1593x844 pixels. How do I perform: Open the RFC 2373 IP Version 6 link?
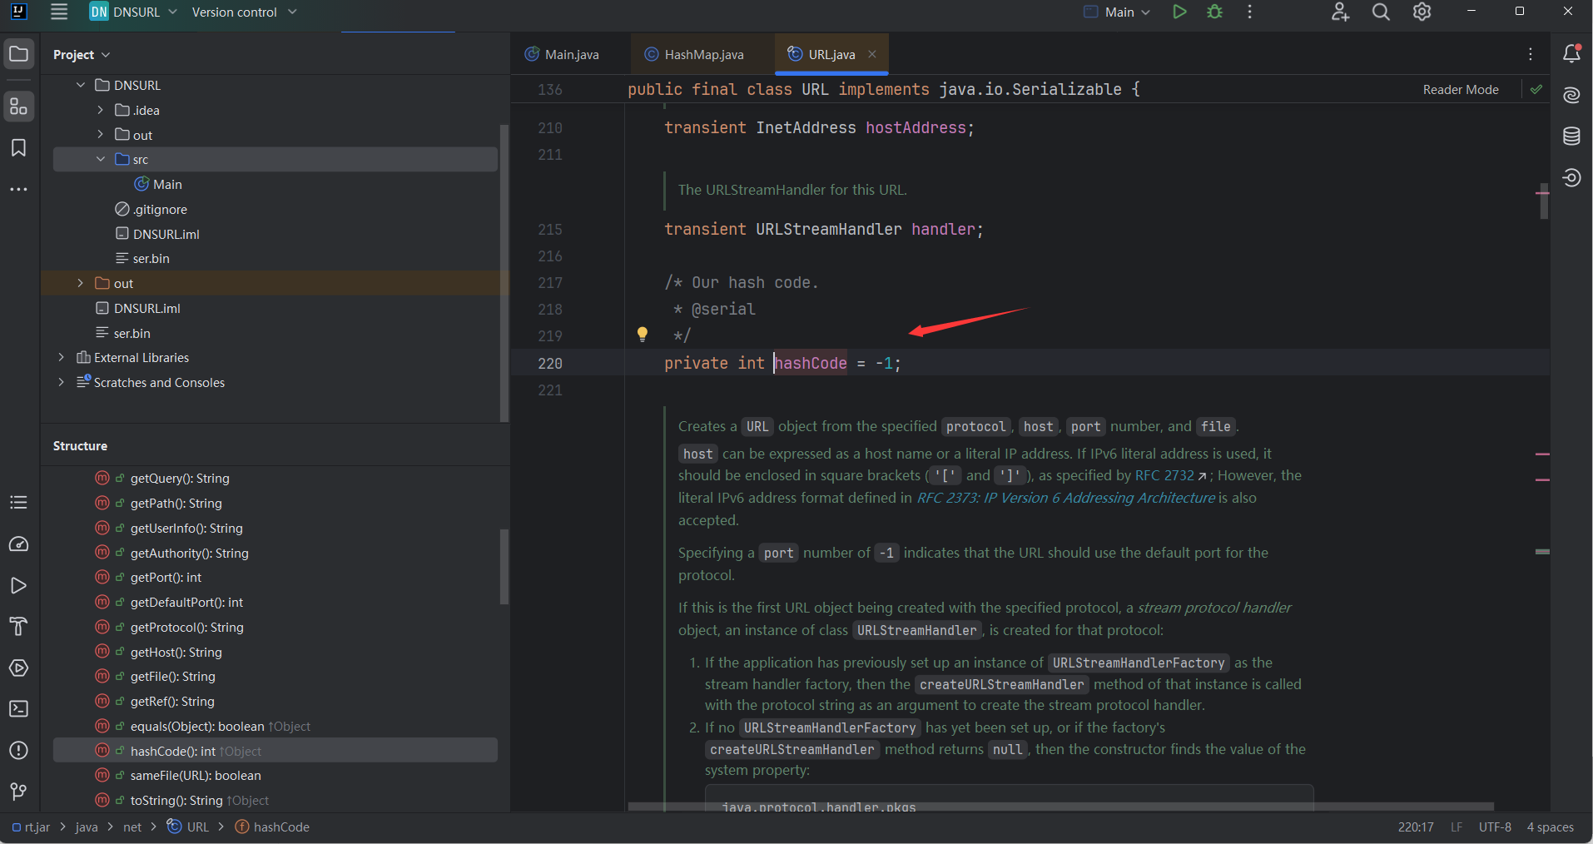pos(1066,498)
